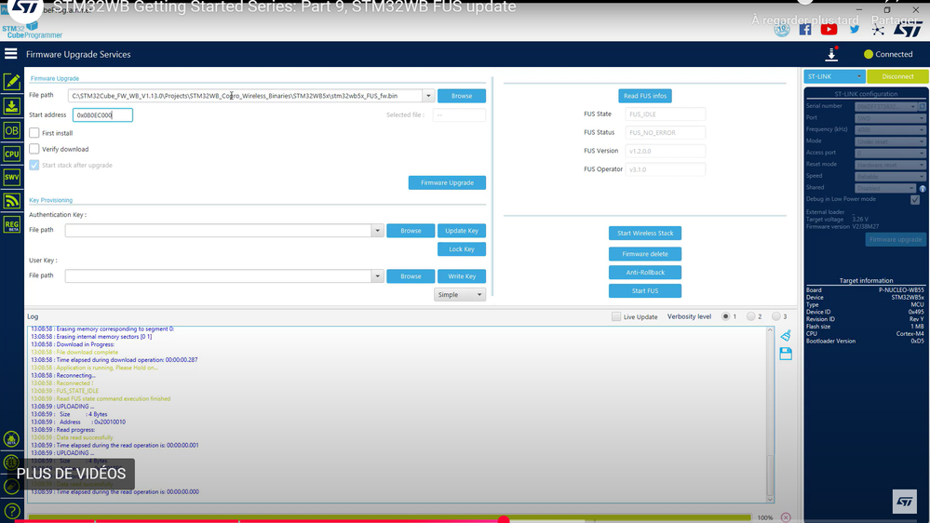Open the Twitter icon
Screen dimensions: 930x523
tap(854, 29)
